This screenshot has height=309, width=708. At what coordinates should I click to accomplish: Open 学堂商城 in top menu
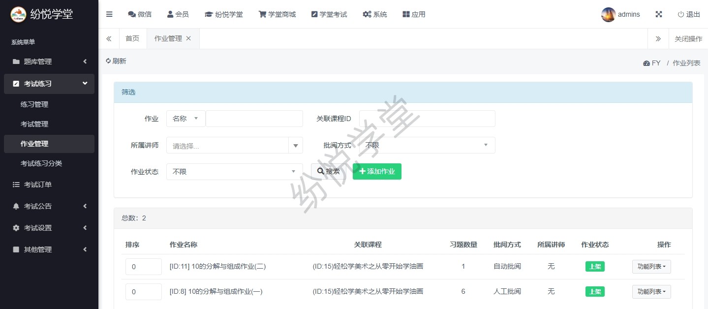[277, 14]
